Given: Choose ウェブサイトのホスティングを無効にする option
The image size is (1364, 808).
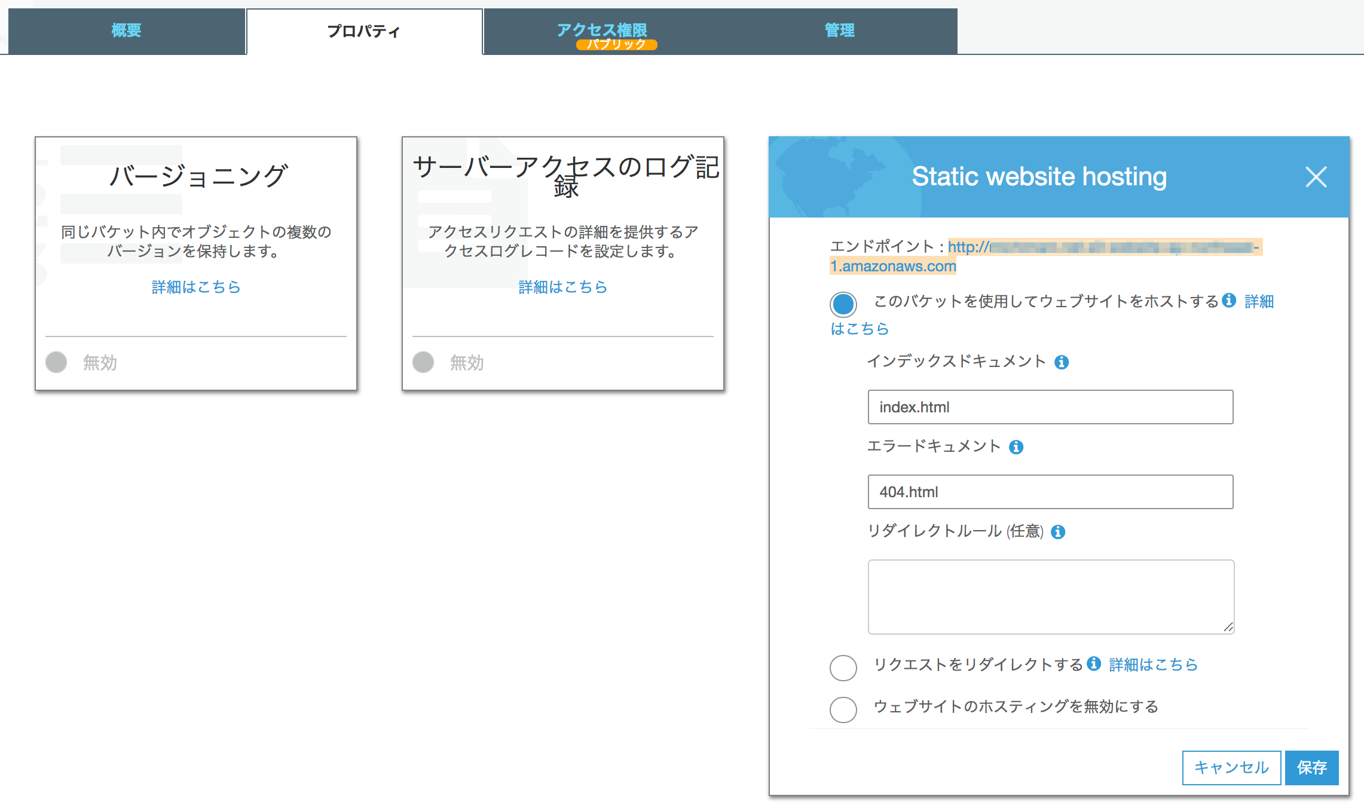Looking at the screenshot, I should coord(843,710).
